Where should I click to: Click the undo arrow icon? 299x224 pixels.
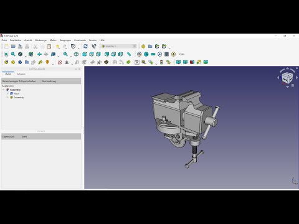tap(58, 46)
